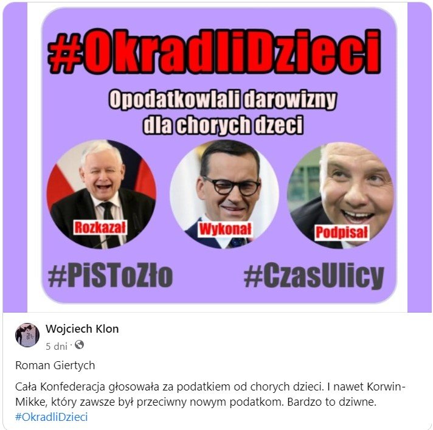433x430 pixels.
Task: Open the '5 dni' post timestamp
Action: click(x=57, y=346)
